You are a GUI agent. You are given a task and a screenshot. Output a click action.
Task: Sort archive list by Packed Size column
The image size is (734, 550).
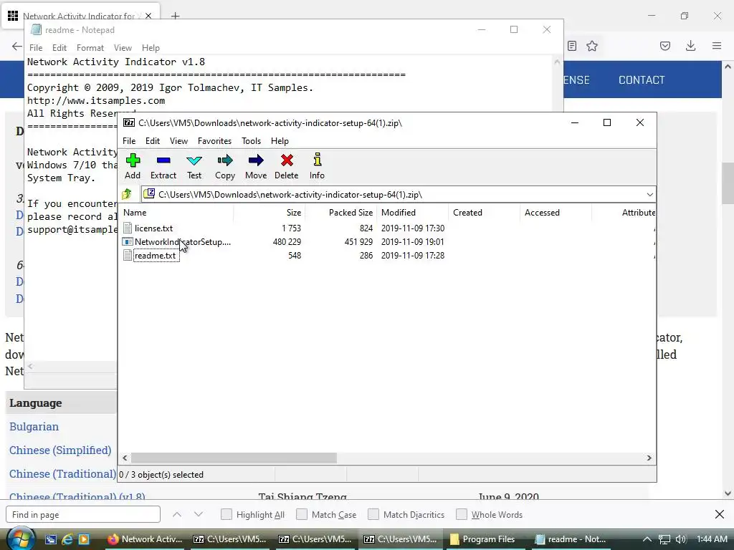click(340, 212)
